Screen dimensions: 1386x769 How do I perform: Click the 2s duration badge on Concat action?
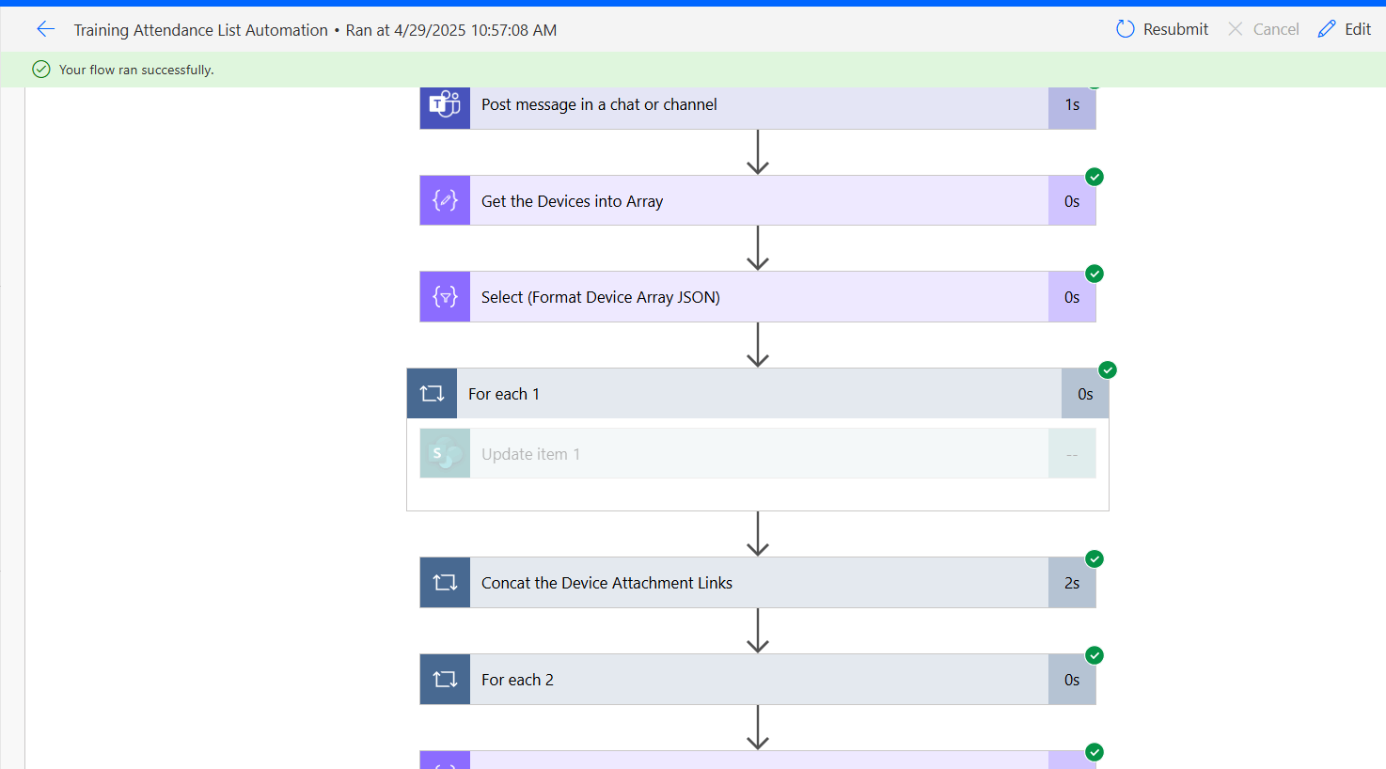point(1071,582)
